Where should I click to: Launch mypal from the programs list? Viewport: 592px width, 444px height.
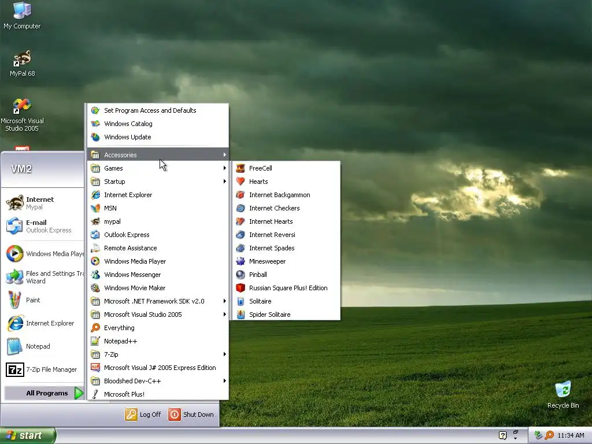tap(158, 221)
